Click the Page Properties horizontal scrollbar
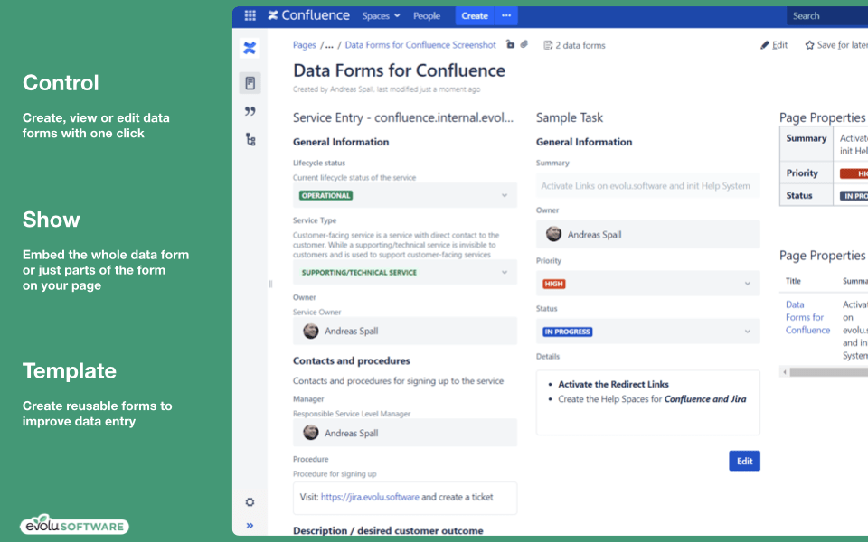868x542 pixels. click(x=829, y=372)
